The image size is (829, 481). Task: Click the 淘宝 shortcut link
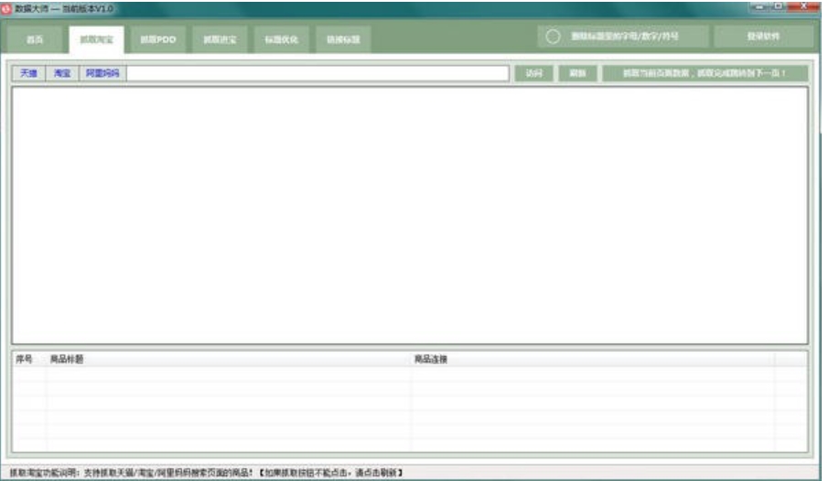click(x=61, y=73)
